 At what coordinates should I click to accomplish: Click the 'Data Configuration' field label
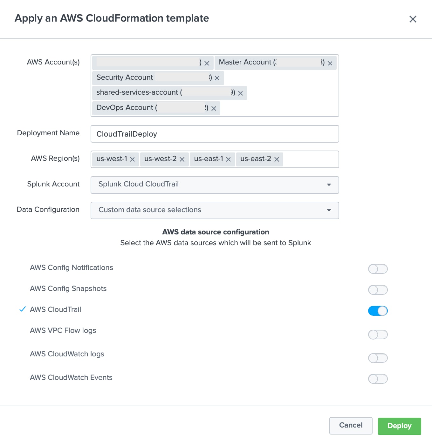pos(48,209)
